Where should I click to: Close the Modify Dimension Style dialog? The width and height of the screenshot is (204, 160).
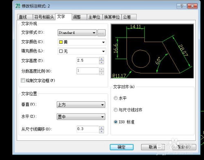click(x=192, y=6)
